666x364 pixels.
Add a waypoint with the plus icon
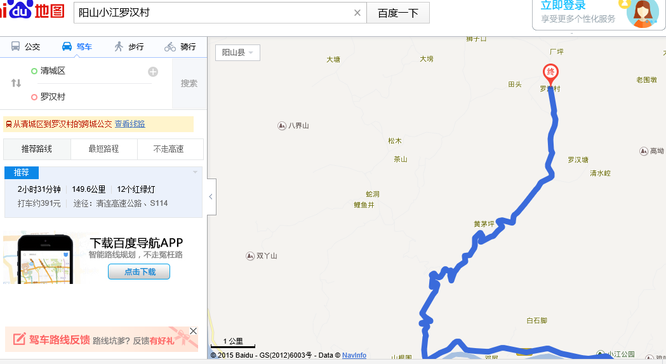153,71
